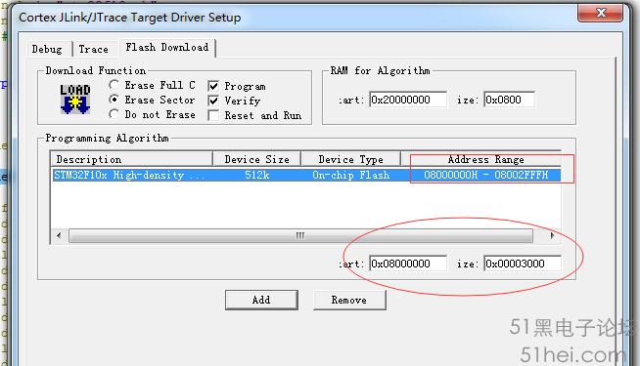Image resolution: width=640 pixels, height=366 pixels.
Task: Click the LOAD download function icon
Action: tap(75, 99)
